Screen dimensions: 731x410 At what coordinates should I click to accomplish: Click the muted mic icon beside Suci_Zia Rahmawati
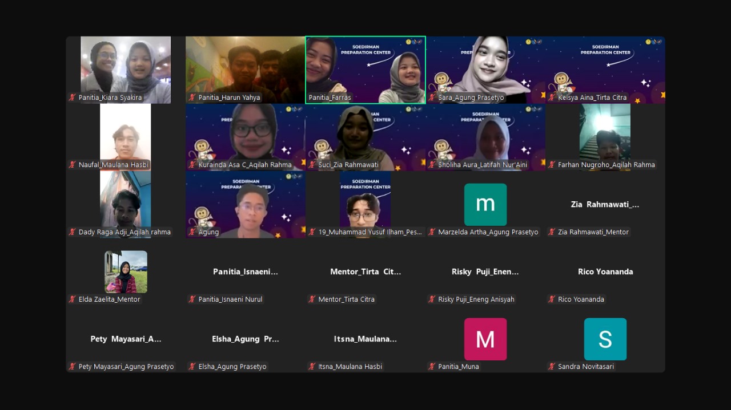(312, 165)
